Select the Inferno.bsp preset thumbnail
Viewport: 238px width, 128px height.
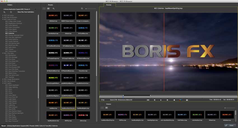(x=83, y=115)
